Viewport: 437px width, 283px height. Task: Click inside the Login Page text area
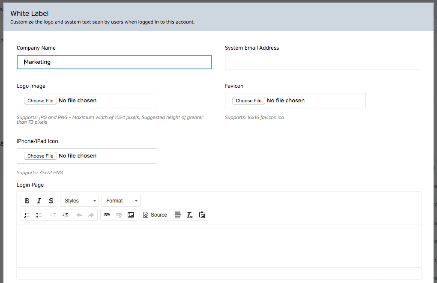218,245
